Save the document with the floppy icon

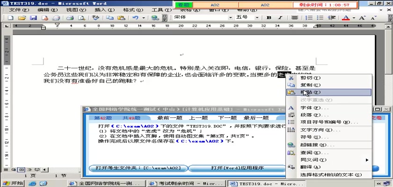point(33,18)
